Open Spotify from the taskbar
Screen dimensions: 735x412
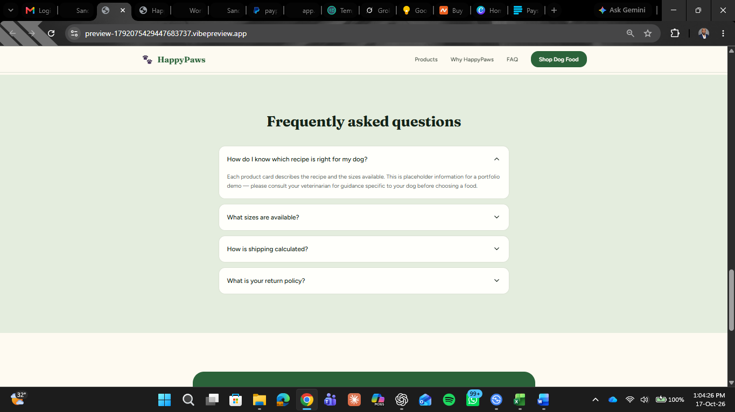click(x=449, y=400)
